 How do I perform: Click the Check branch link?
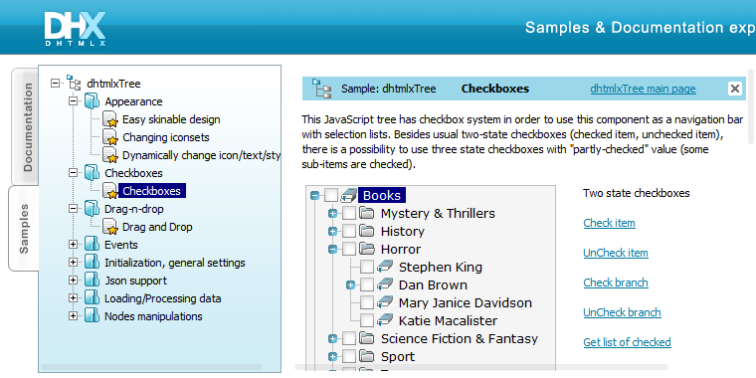point(616,283)
